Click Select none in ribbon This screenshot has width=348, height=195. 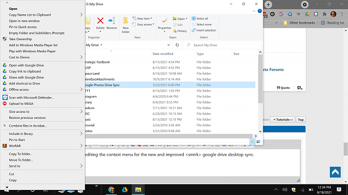pos(201,24)
